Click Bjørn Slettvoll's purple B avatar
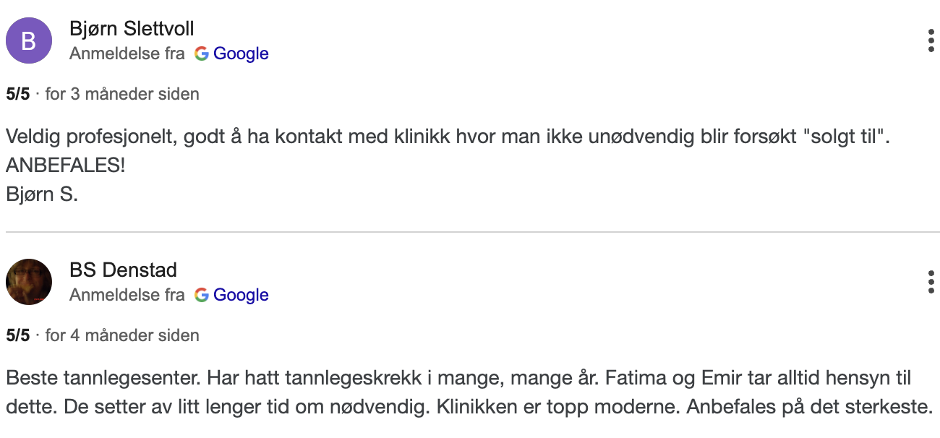This screenshot has width=940, height=438. [29, 40]
